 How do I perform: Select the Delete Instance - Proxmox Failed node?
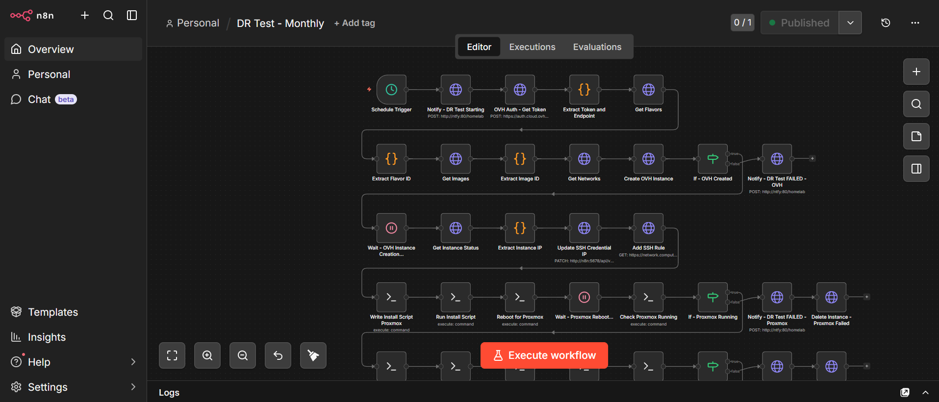[x=831, y=297]
